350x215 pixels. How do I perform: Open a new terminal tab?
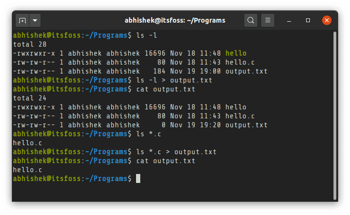[x=22, y=20]
